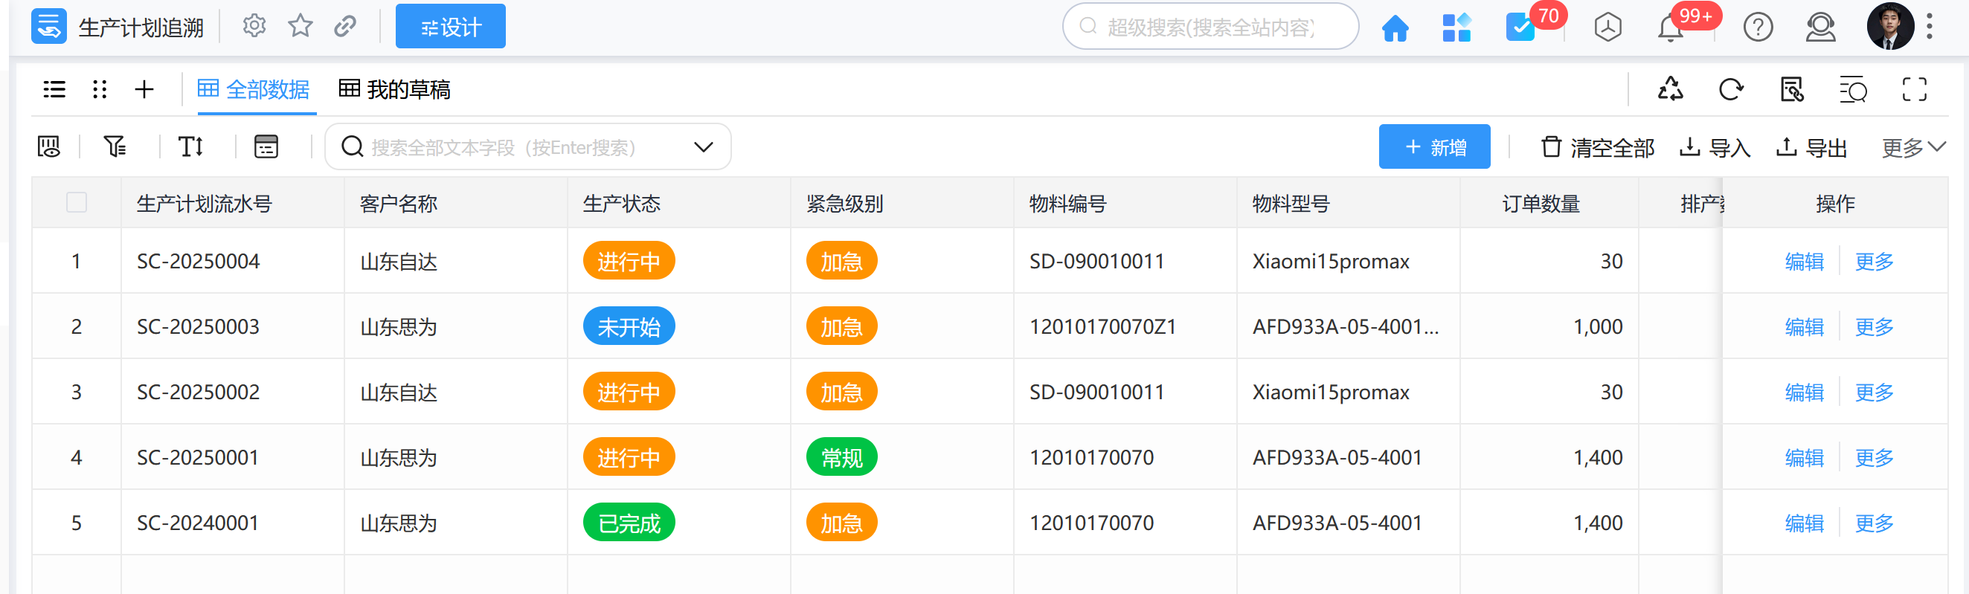Viewport: 1969px width, 594px height.
Task: Copy the page link via chain icon
Action: click(x=344, y=27)
